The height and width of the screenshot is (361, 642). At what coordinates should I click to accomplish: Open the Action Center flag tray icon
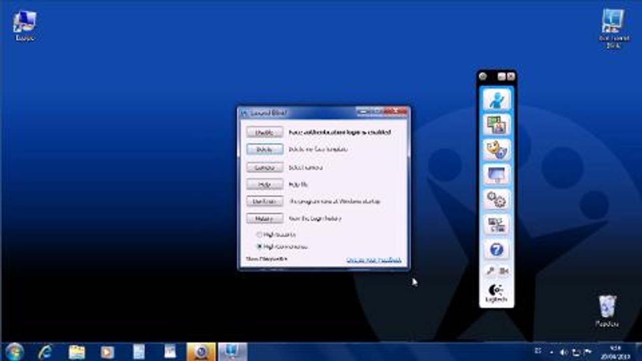coord(588,352)
